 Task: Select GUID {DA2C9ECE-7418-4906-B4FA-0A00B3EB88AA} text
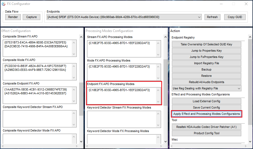pyautogui.click(x=36, y=46)
